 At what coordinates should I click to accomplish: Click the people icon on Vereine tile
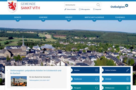click(x=96, y=70)
